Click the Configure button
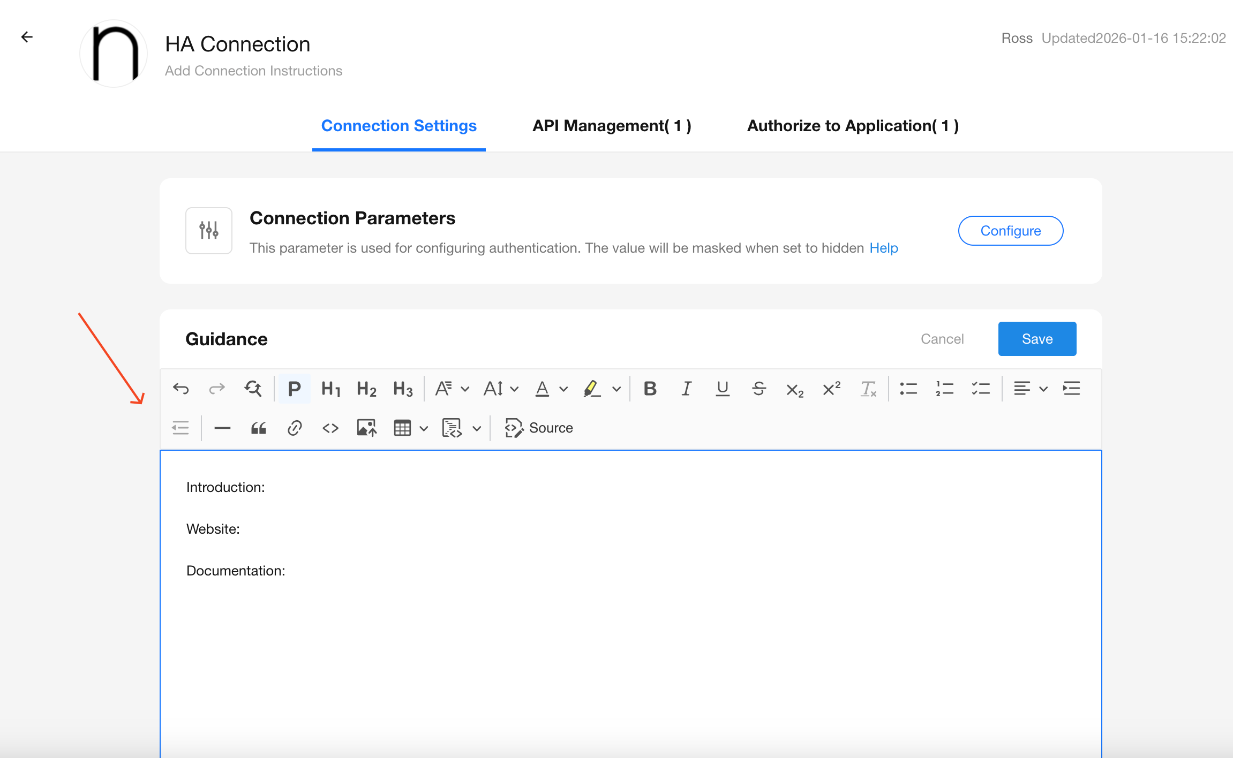 tap(1010, 231)
